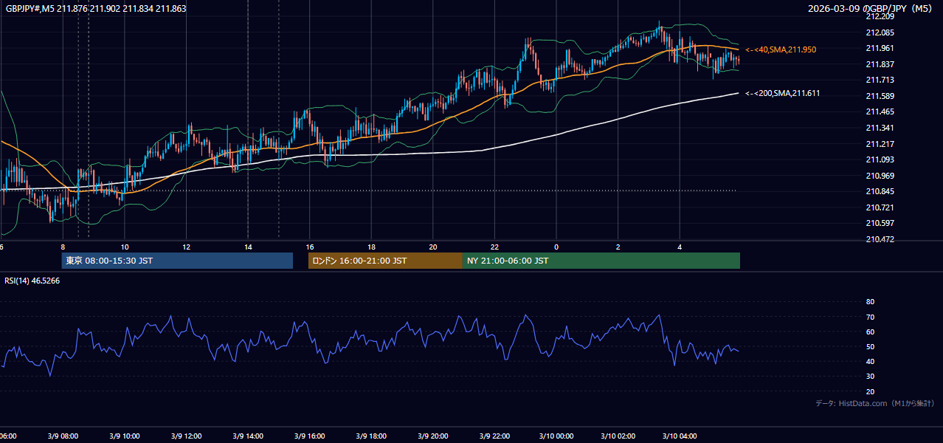Click the 3/9 12:00 time label
This screenshot has width=943, height=443.
pos(187,436)
